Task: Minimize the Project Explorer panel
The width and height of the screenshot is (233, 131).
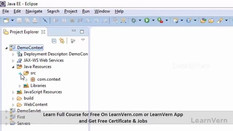Action: (x=74, y=31)
